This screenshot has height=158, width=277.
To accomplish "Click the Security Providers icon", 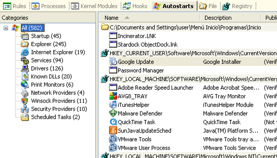I will 25,109.
